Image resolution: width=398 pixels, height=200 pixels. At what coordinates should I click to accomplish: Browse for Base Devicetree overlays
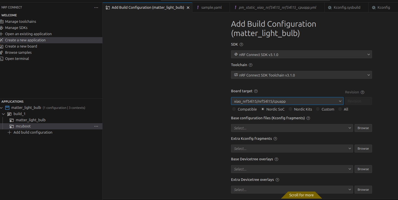pyautogui.click(x=363, y=169)
